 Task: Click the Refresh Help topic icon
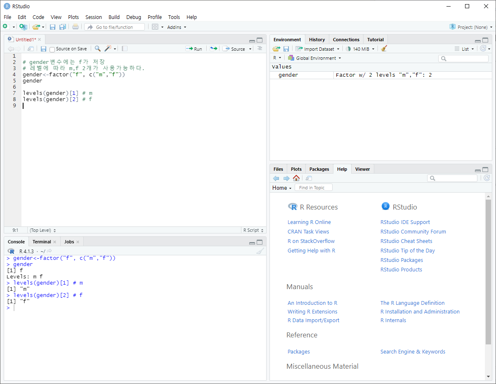[x=487, y=178]
